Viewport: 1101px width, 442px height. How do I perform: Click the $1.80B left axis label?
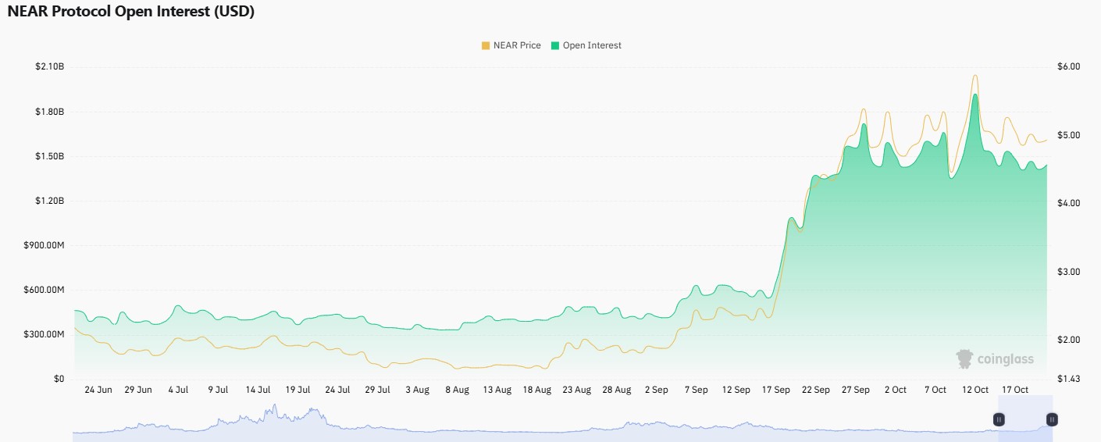point(49,112)
